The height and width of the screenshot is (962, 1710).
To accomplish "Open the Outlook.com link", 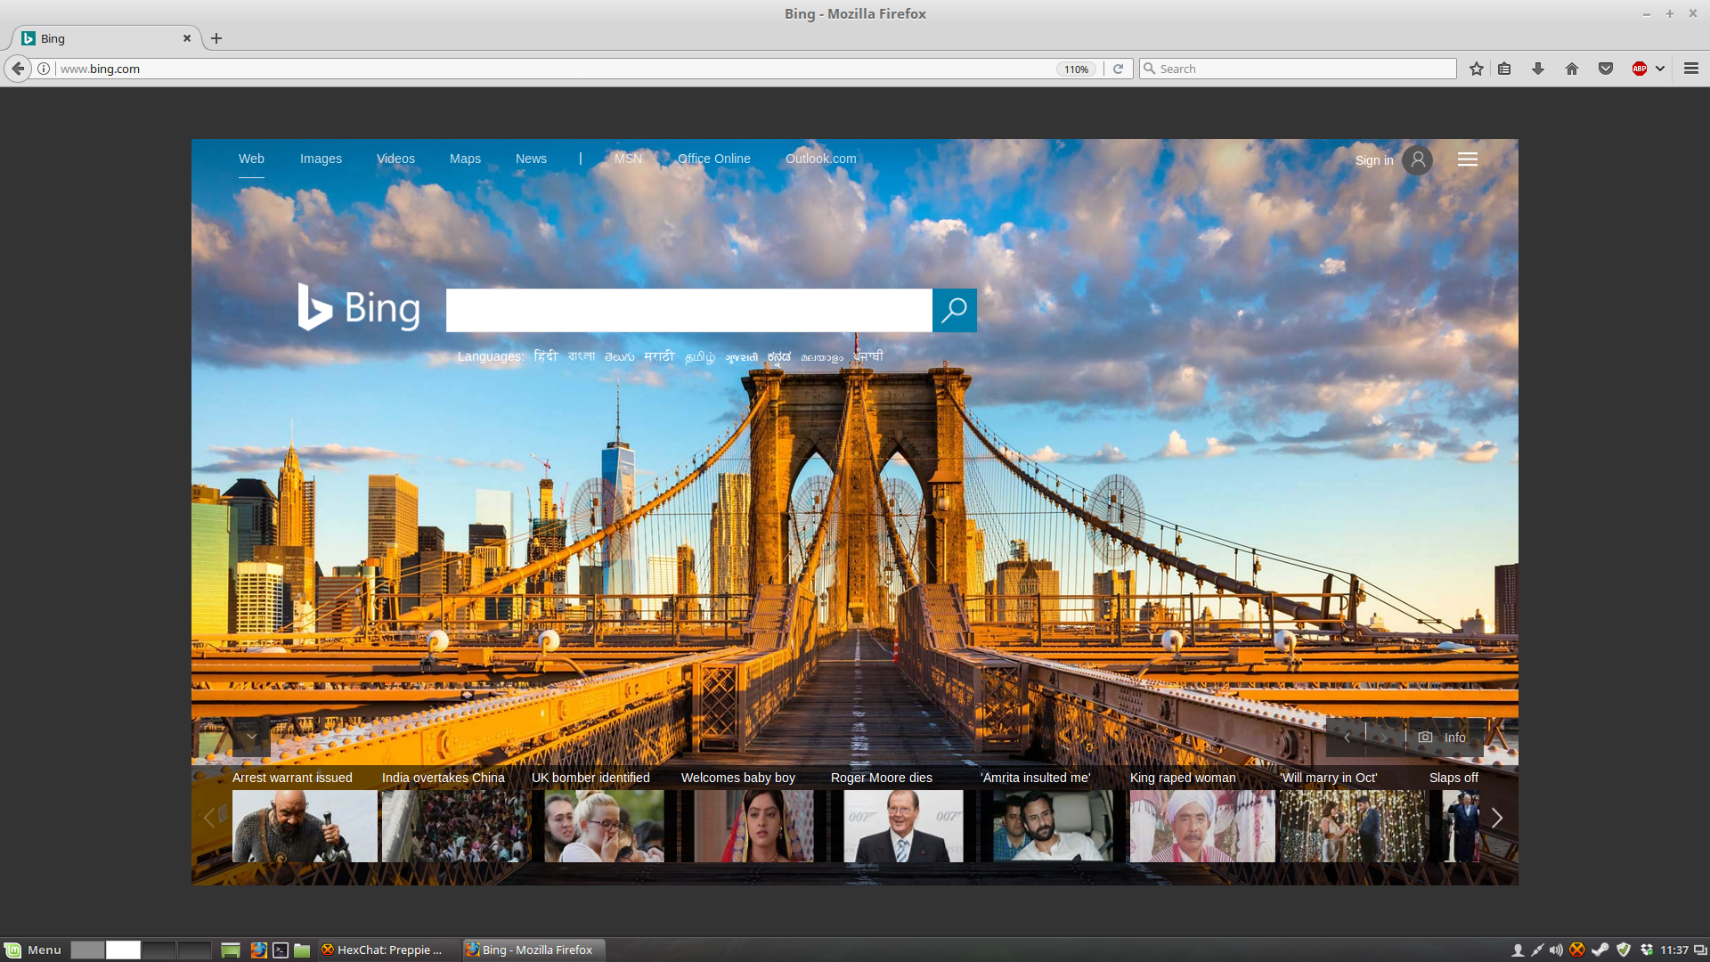I will pyautogui.click(x=821, y=159).
